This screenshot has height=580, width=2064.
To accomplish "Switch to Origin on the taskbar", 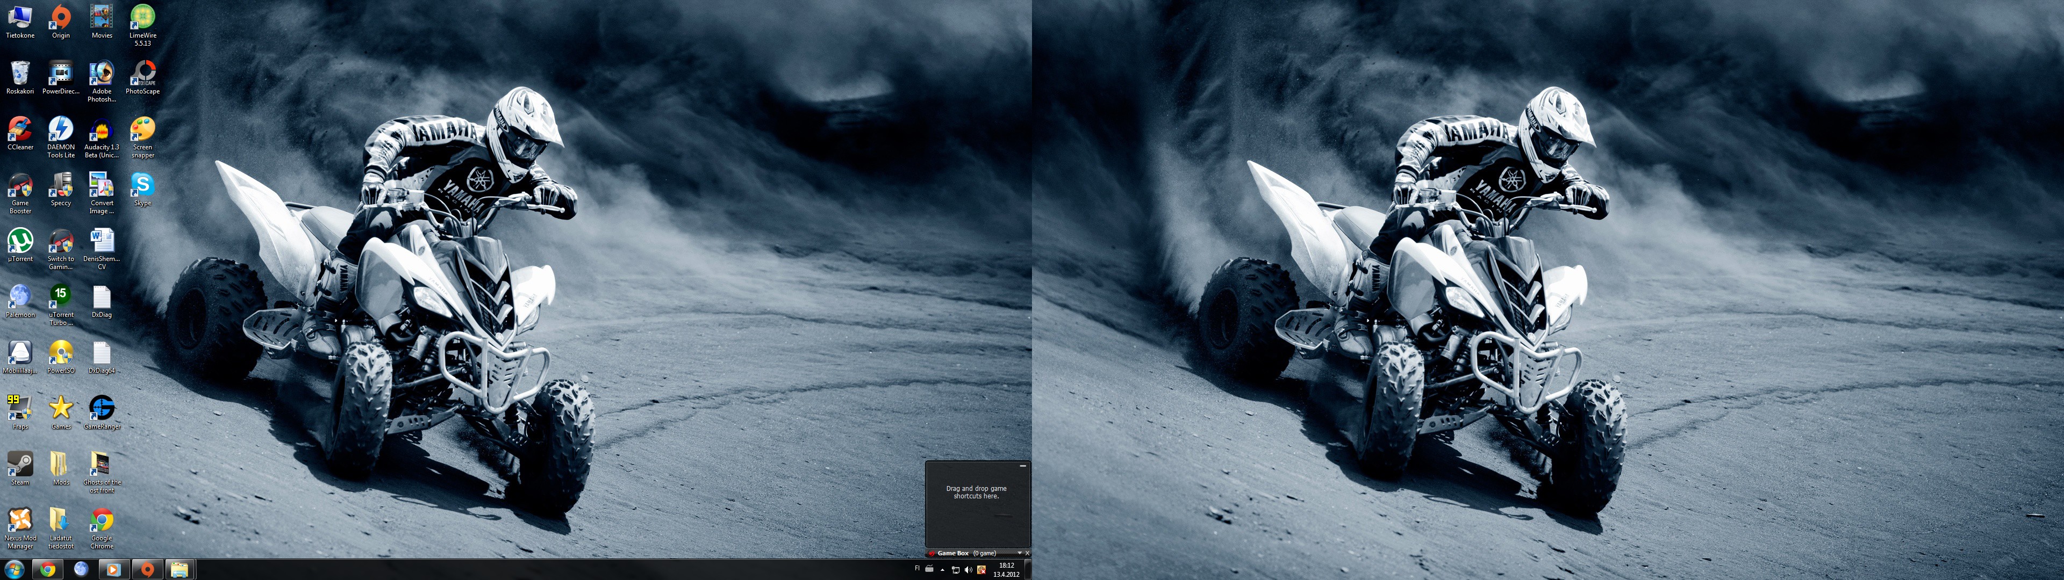I will [147, 570].
